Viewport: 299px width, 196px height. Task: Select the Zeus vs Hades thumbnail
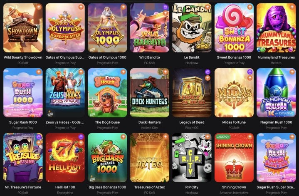(65, 93)
